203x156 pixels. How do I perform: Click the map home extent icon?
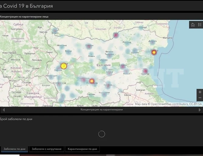click(193, 25)
